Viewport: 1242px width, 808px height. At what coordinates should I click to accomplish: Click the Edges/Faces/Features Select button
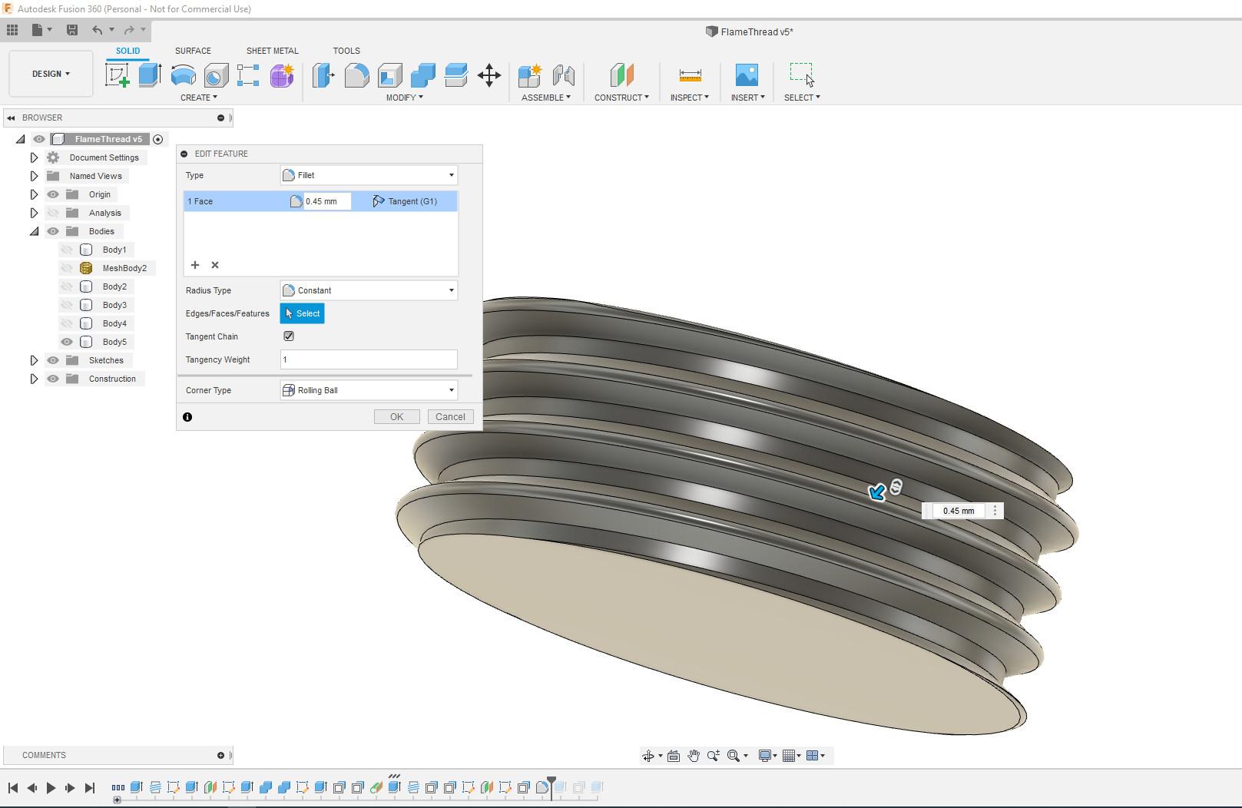303,313
